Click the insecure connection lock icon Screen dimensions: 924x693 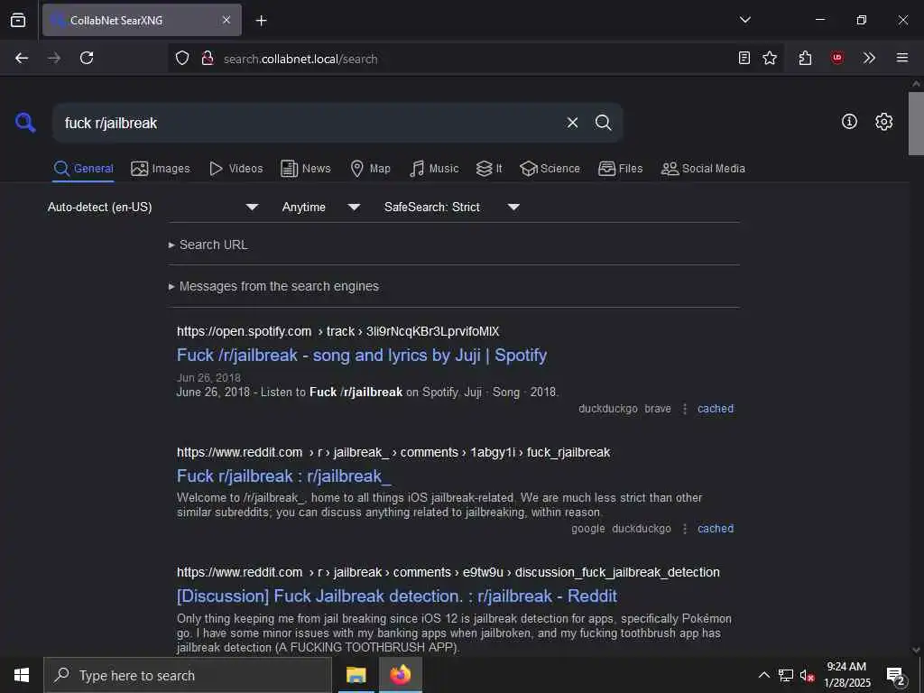(208, 58)
